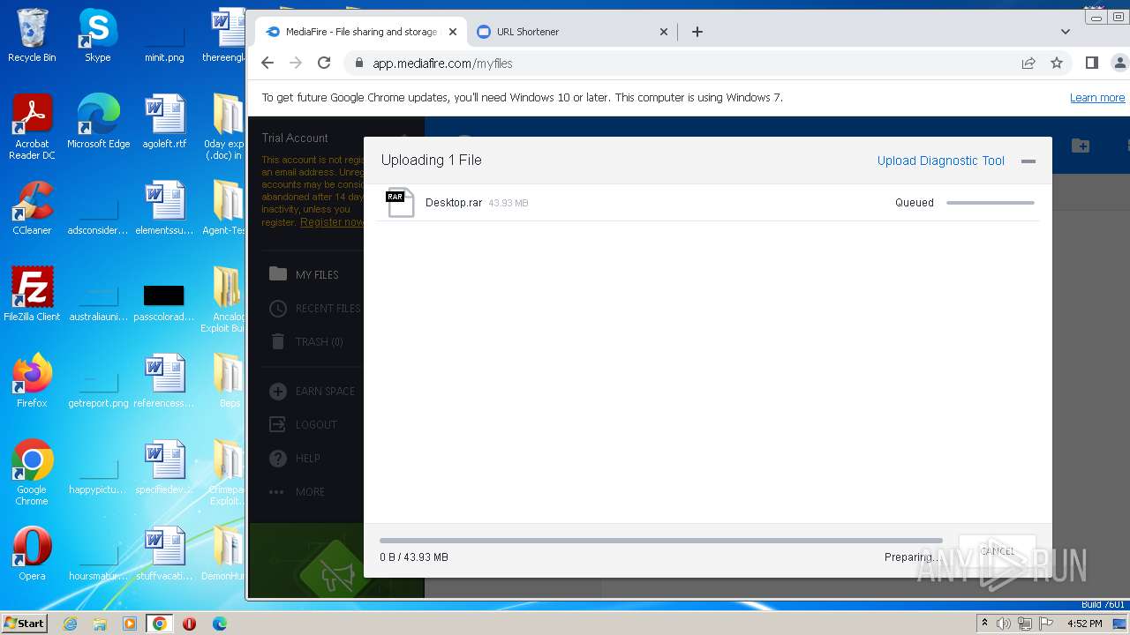The height and width of the screenshot is (635, 1130).
Task: Launch Google Chrome desktop shortcut
Action: [32, 473]
